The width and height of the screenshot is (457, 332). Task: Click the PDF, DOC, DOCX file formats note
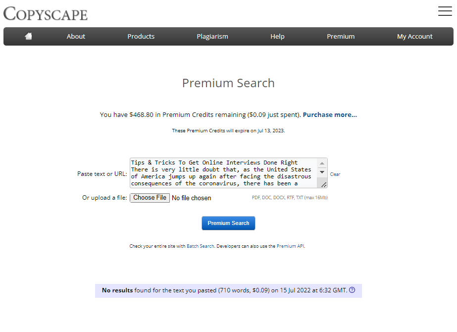click(290, 198)
